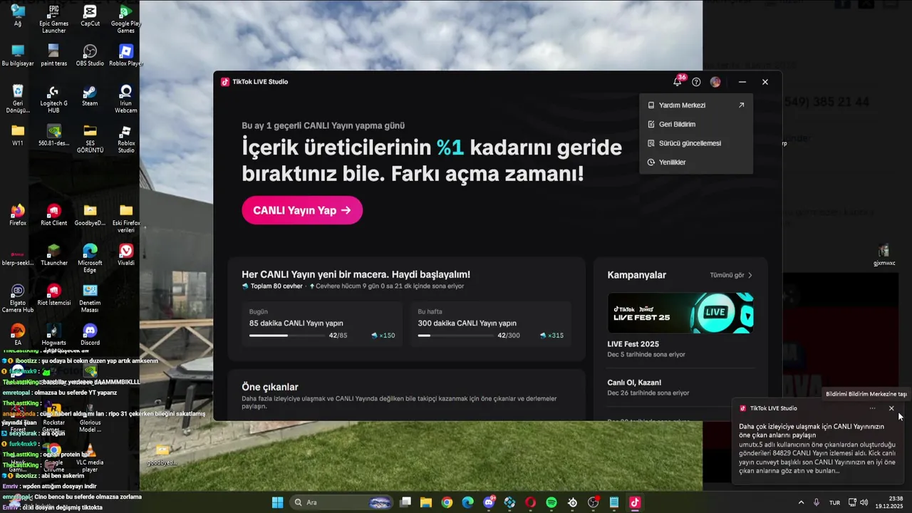Select the gjxmwxc desktop icon
This screenshot has height=513, width=912.
884,255
